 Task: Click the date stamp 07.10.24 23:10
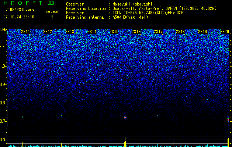19,17
